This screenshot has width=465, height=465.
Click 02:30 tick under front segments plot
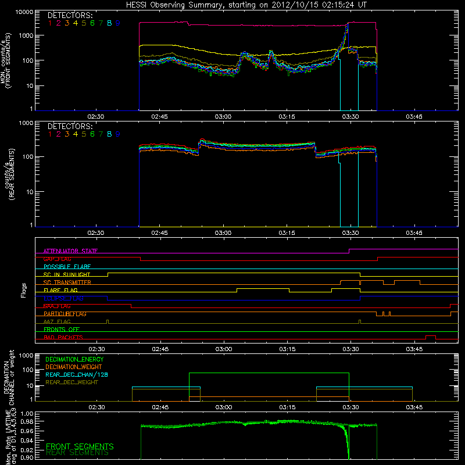coord(96,117)
